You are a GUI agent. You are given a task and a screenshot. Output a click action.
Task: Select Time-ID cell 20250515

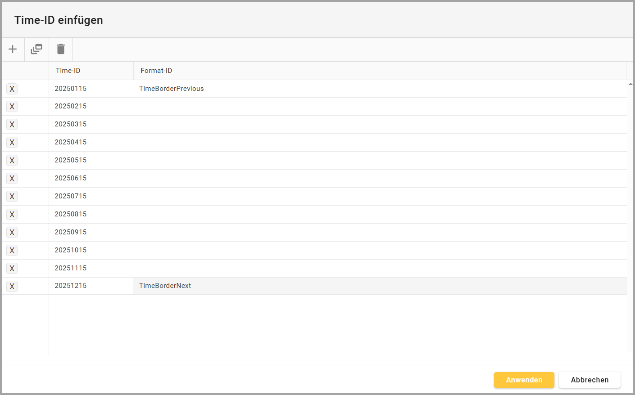[x=71, y=160]
